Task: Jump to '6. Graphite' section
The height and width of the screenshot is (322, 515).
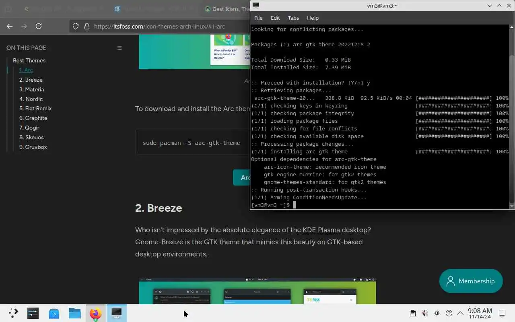Action: pos(33,118)
